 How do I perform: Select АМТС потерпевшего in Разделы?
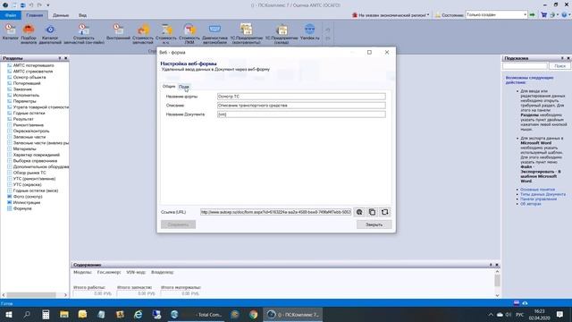[34, 65]
